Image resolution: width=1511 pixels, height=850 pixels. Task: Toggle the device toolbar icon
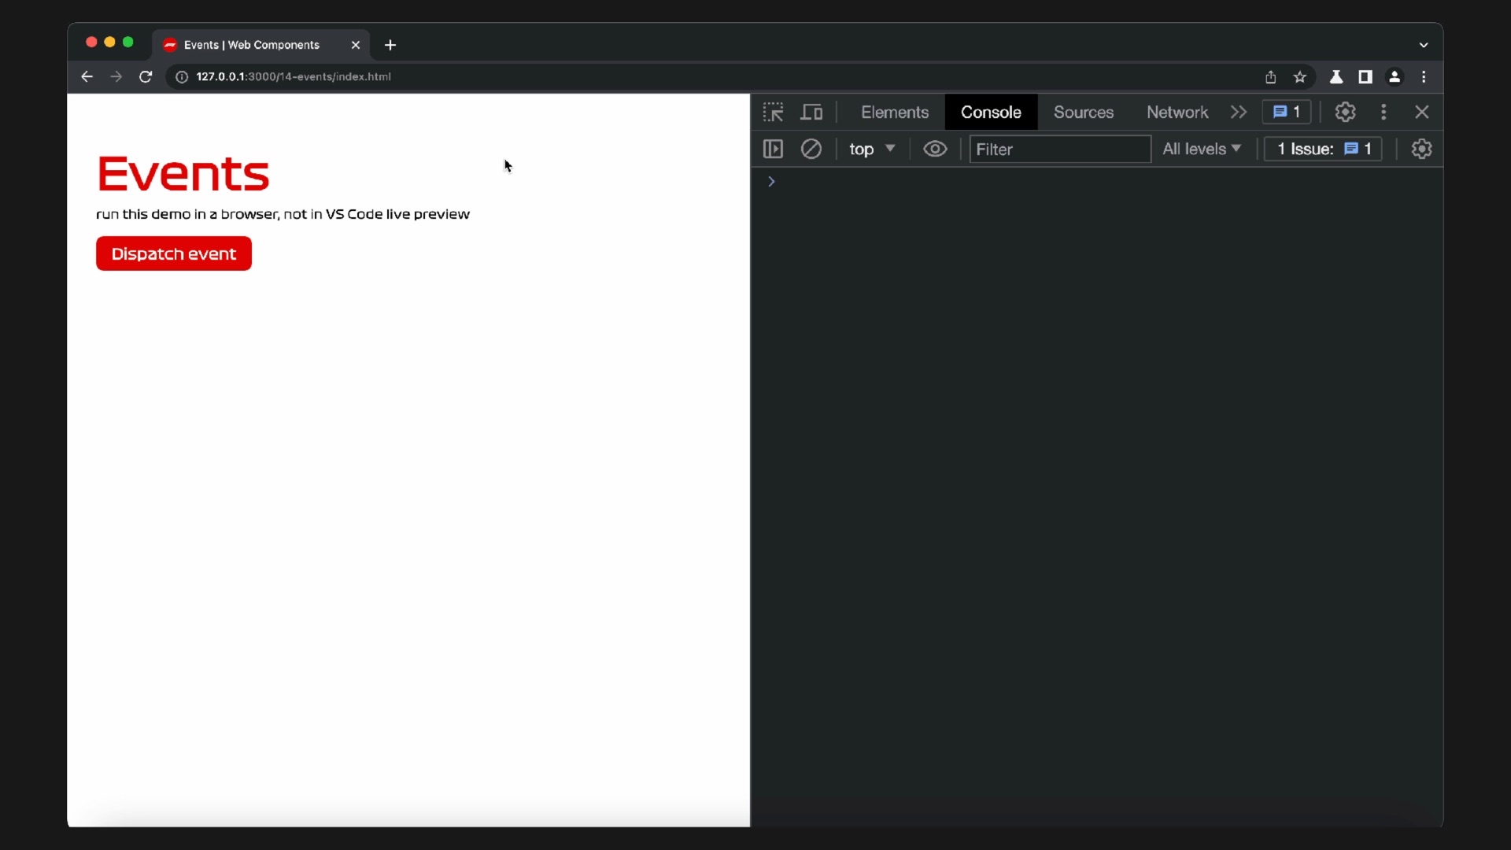[811, 113]
